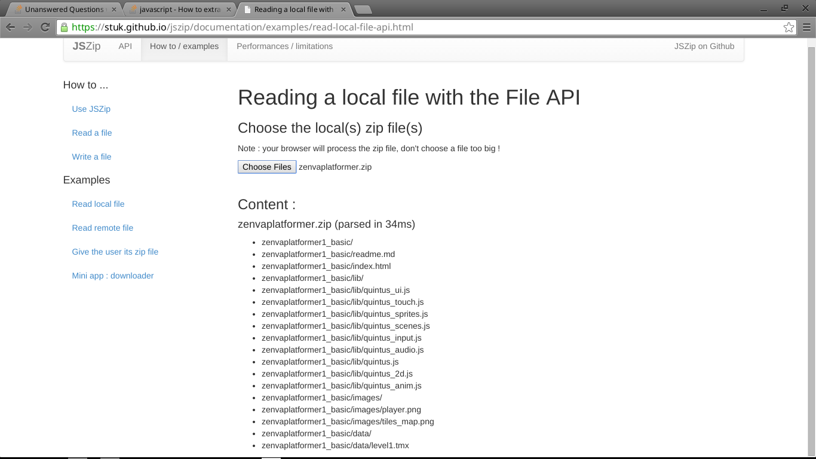Open How to / examples in navbar

pos(184,46)
